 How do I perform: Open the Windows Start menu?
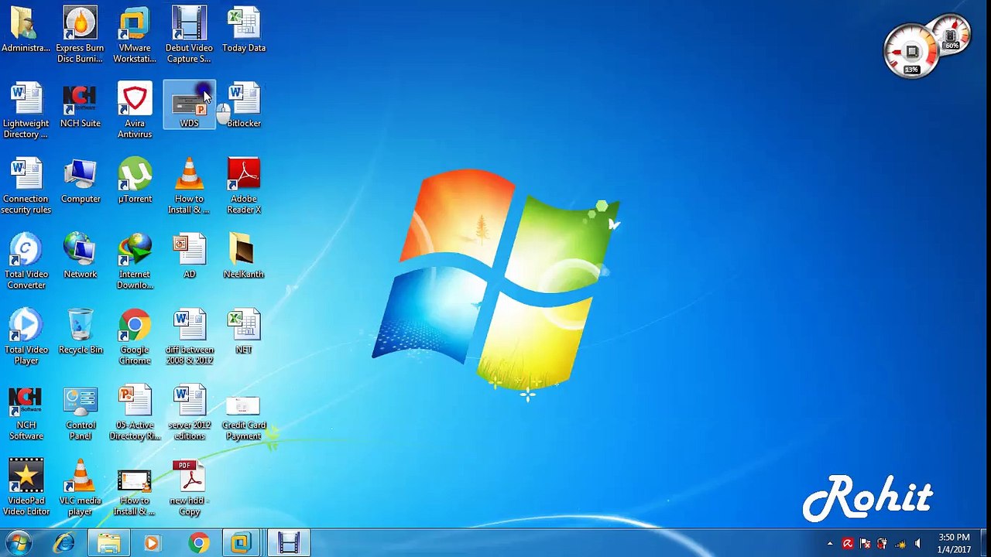point(18,543)
